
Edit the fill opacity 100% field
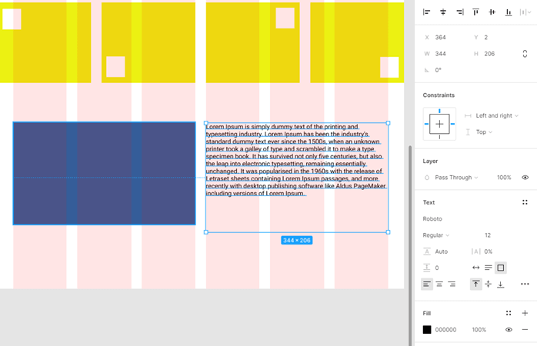pos(479,330)
